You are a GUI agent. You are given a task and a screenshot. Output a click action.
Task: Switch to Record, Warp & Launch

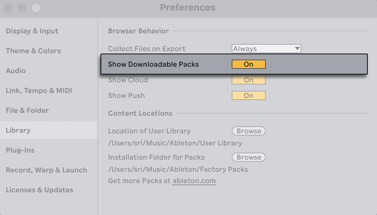click(x=46, y=170)
